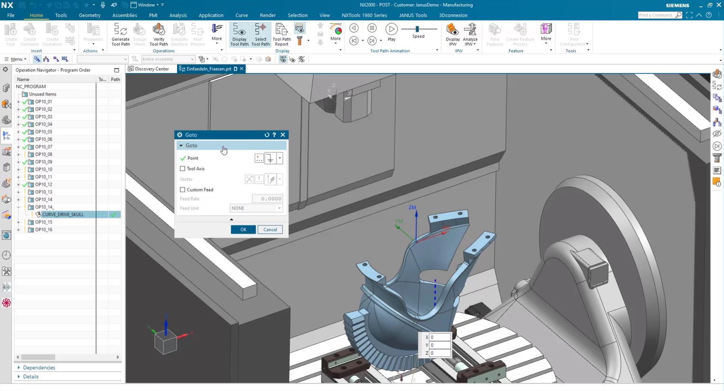
Task: Open Analyze IPW tool
Action: pyautogui.click(x=470, y=35)
